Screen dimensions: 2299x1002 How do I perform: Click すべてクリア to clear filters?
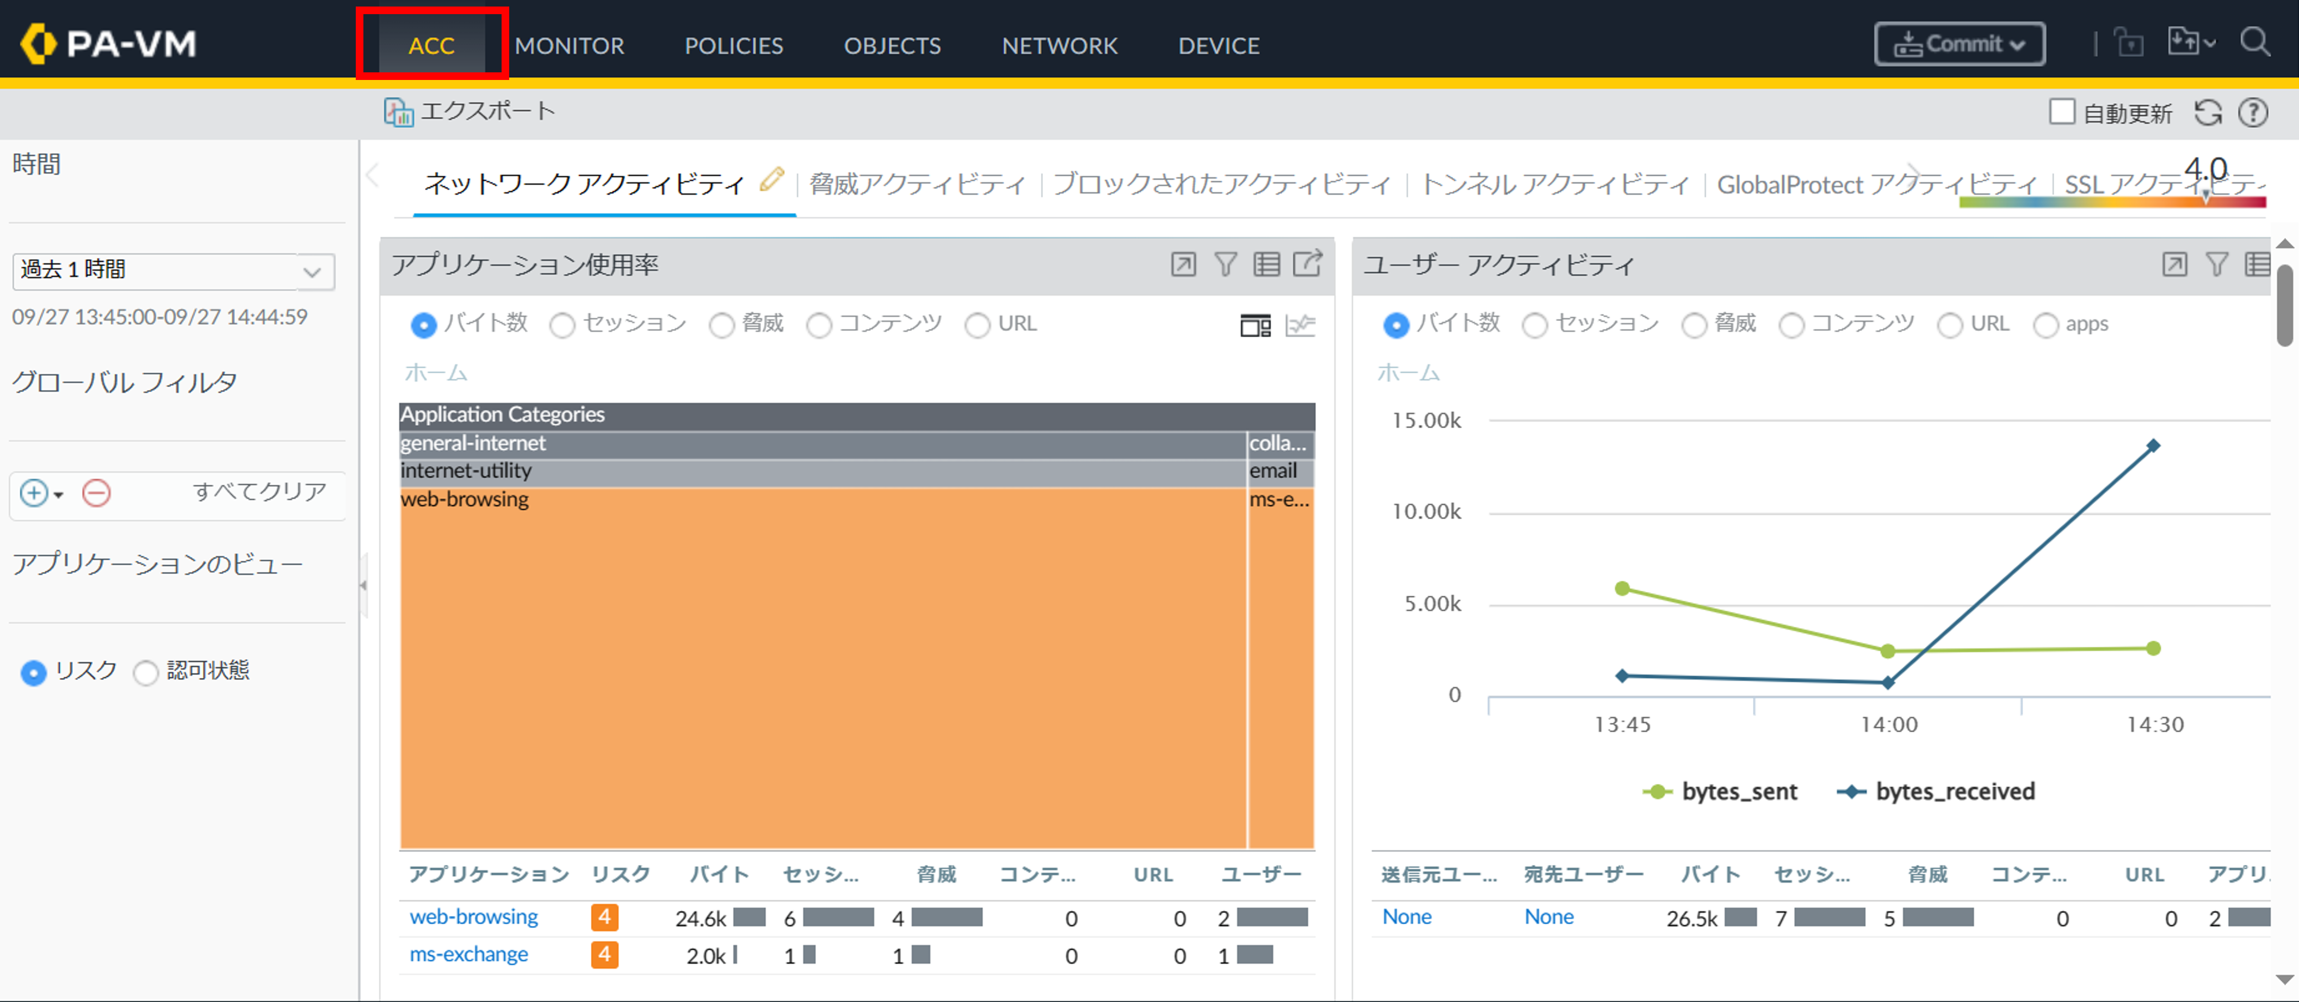click(x=259, y=492)
